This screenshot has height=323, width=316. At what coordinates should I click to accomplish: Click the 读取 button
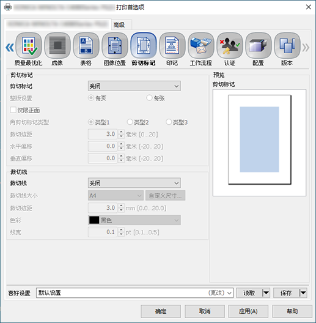pyautogui.click(x=249, y=292)
